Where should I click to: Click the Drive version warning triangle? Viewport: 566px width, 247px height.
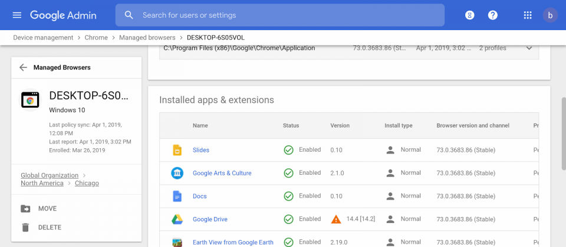tap(335, 219)
